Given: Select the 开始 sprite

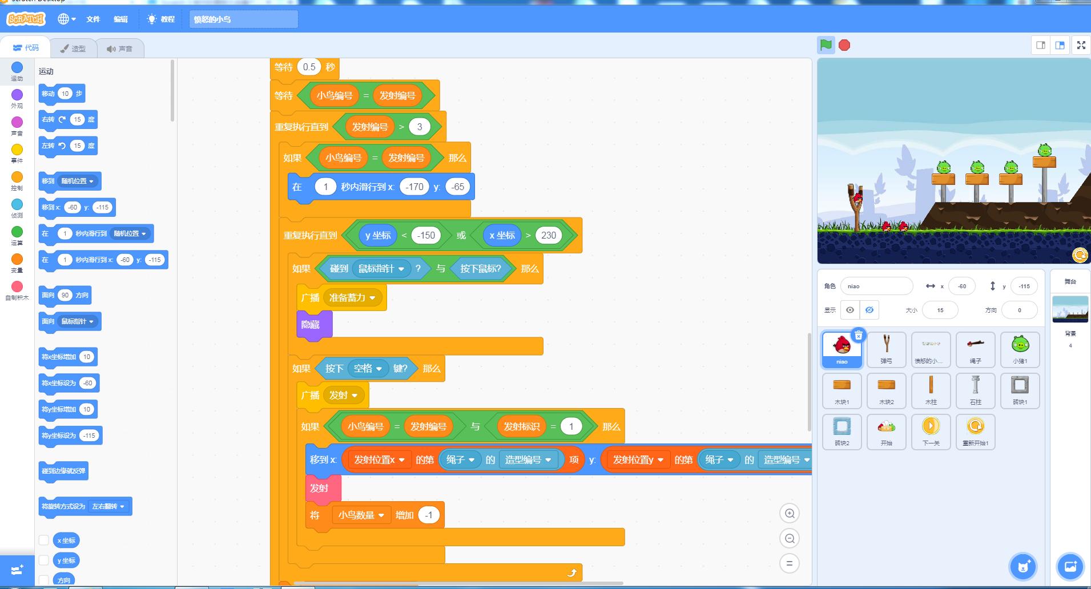Looking at the screenshot, I should tap(886, 431).
